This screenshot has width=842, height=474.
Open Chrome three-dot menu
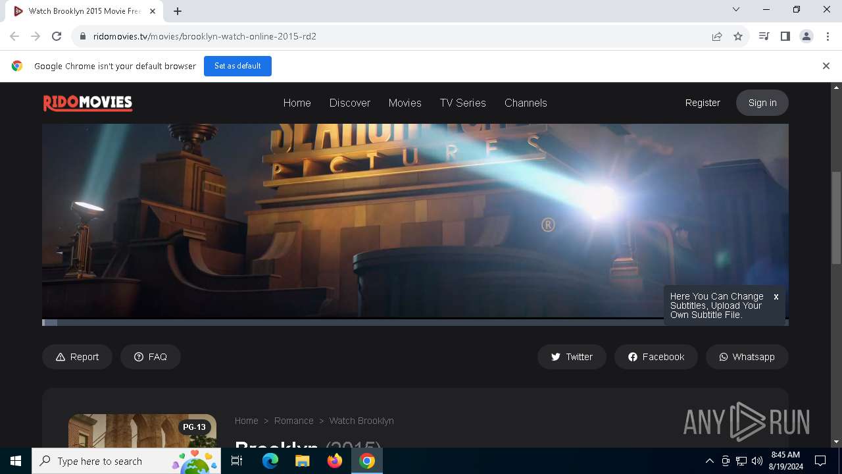coord(828,36)
